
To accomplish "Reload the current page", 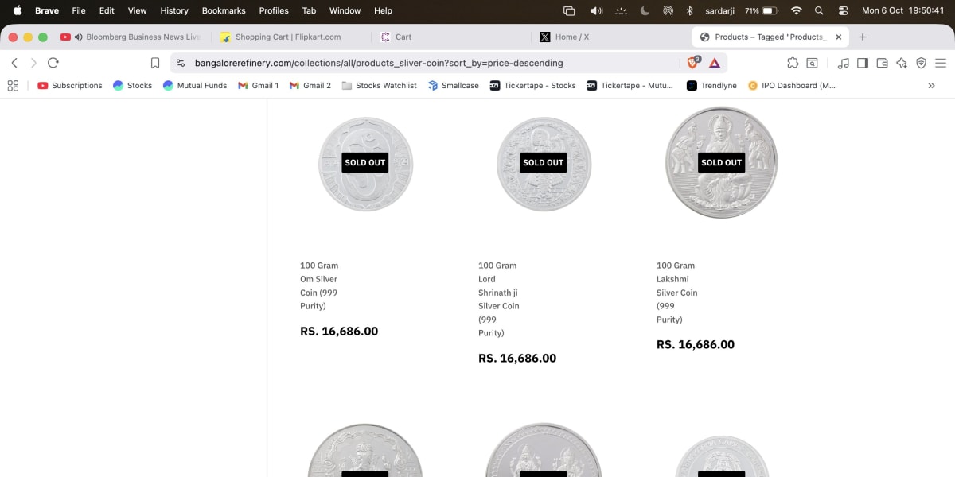I will pos(53,63).
